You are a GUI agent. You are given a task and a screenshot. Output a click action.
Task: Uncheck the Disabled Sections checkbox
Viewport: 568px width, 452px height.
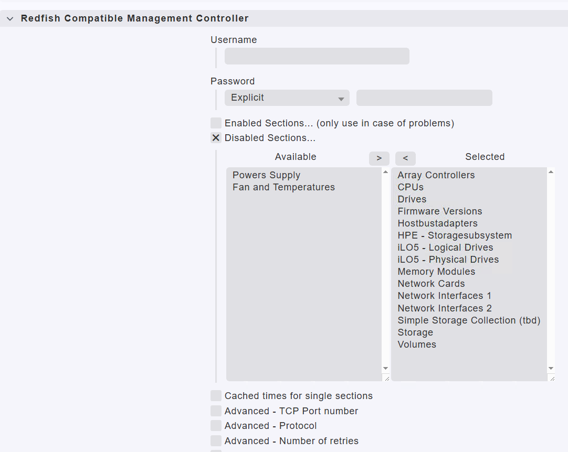[x=216, y=138]
